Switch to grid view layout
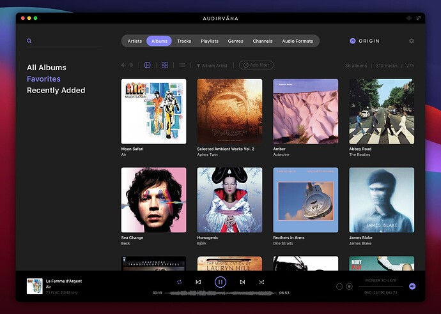441x314 pixels. pyautogui.click(x=165, y=65)
